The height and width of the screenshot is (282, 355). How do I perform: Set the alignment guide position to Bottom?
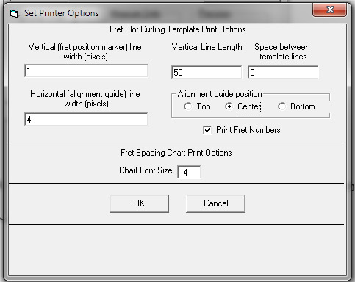pyautogui.click(x=282, y=106)
